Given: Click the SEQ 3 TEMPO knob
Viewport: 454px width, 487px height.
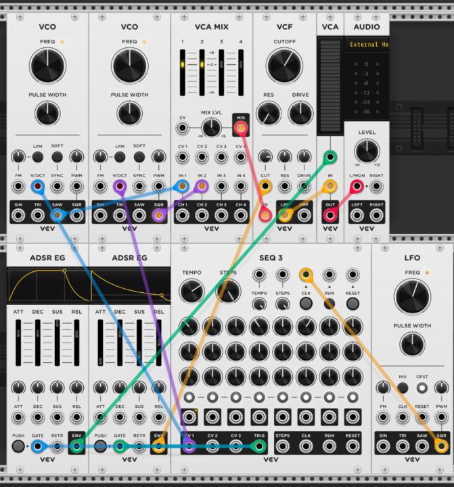Looking at the screenshot, I should [191, 291].
